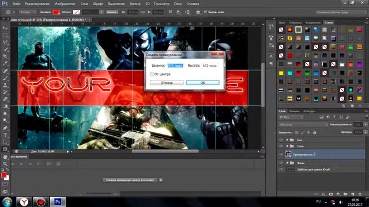Image resolution: width=369 pixels, height=207 pixels.
Task: Click 'Создать временную шкалу для видео' button
Action: (x=130, y=180)
